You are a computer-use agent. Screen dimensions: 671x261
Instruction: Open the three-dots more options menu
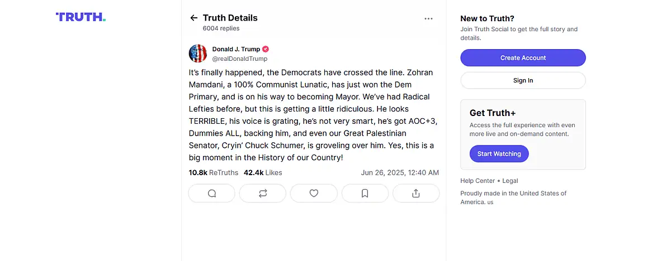click(x=428, y=18)
